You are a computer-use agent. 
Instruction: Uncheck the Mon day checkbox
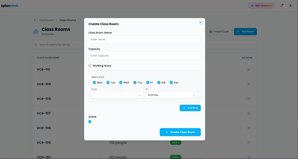(94, 83)
